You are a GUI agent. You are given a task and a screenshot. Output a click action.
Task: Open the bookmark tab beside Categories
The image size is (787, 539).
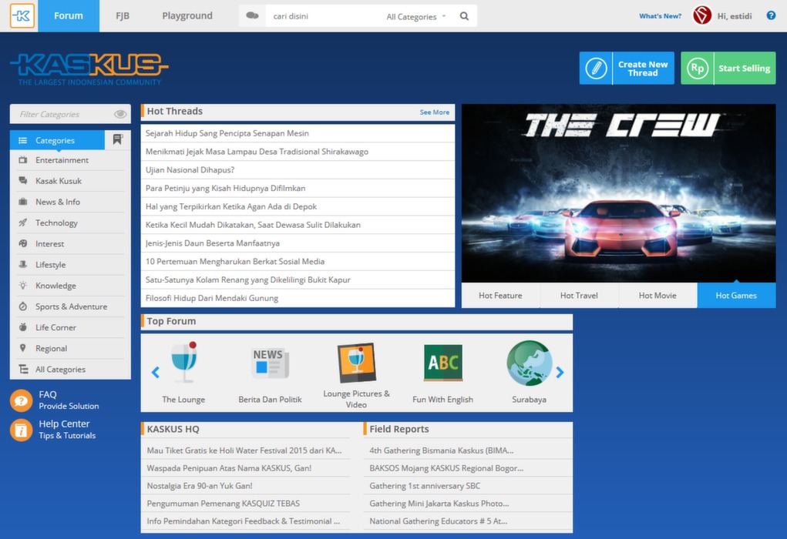coord(117,140)
